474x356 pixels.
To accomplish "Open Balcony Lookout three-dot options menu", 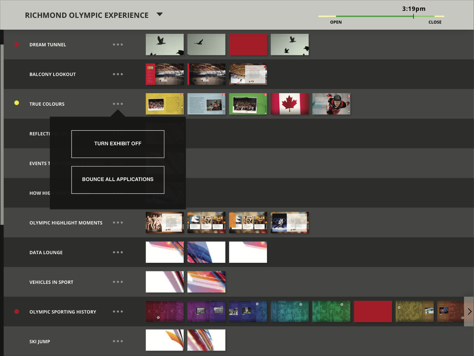I will click(x=118, y=74).
